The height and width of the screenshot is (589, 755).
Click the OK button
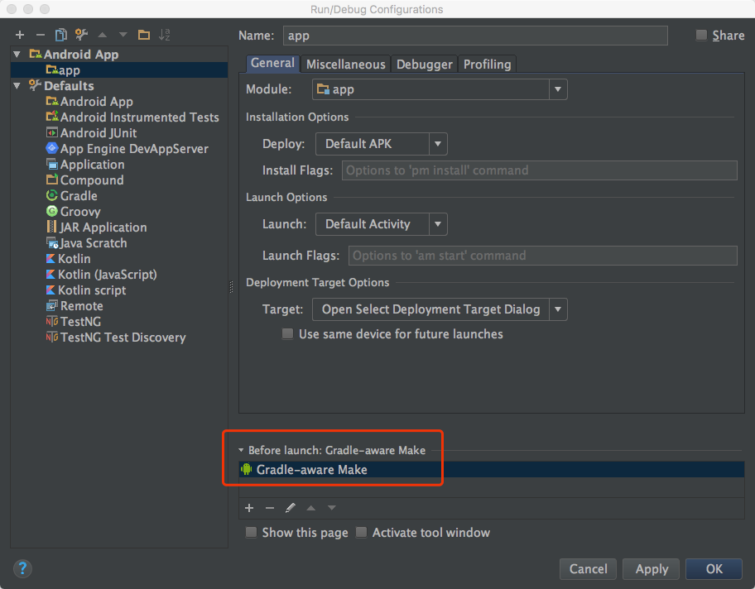[x=714, y=569]
